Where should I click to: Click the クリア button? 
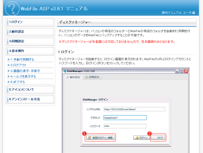158,138
